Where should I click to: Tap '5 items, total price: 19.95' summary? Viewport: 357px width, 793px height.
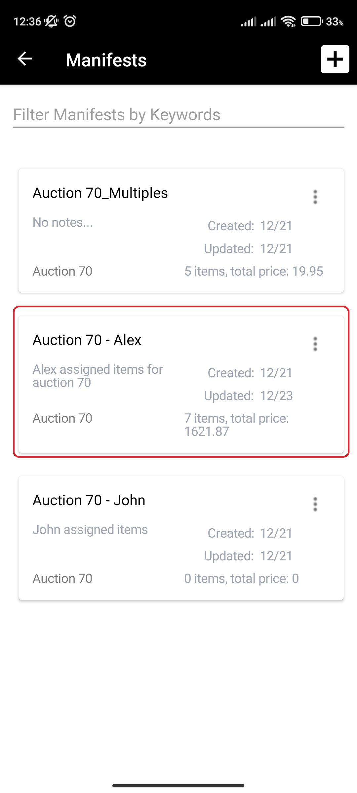[x=254, y=271]
